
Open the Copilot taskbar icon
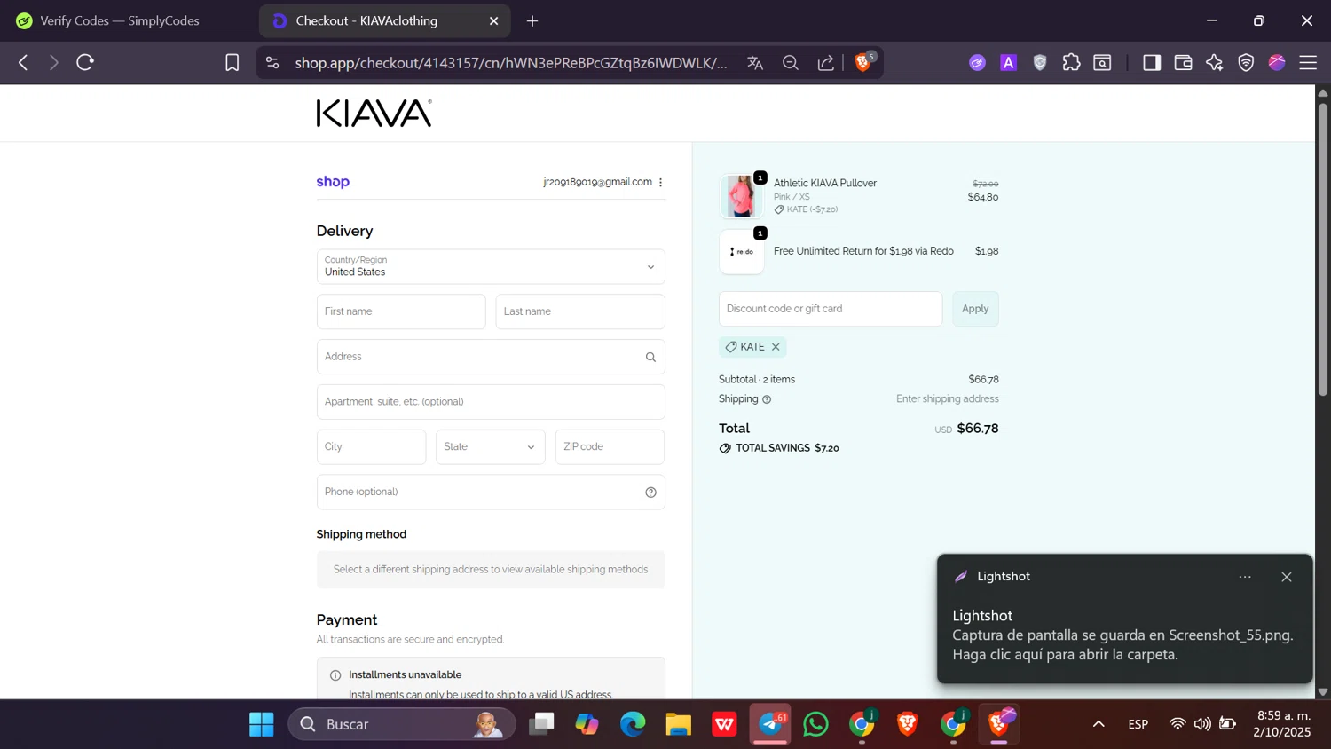pyautogui.click(x=587, y=724)
